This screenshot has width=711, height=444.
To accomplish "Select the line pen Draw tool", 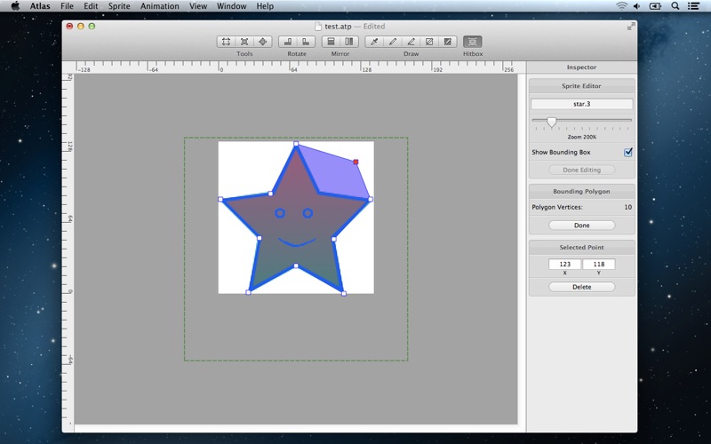I will pyautogui.click(x=411, y=42).
